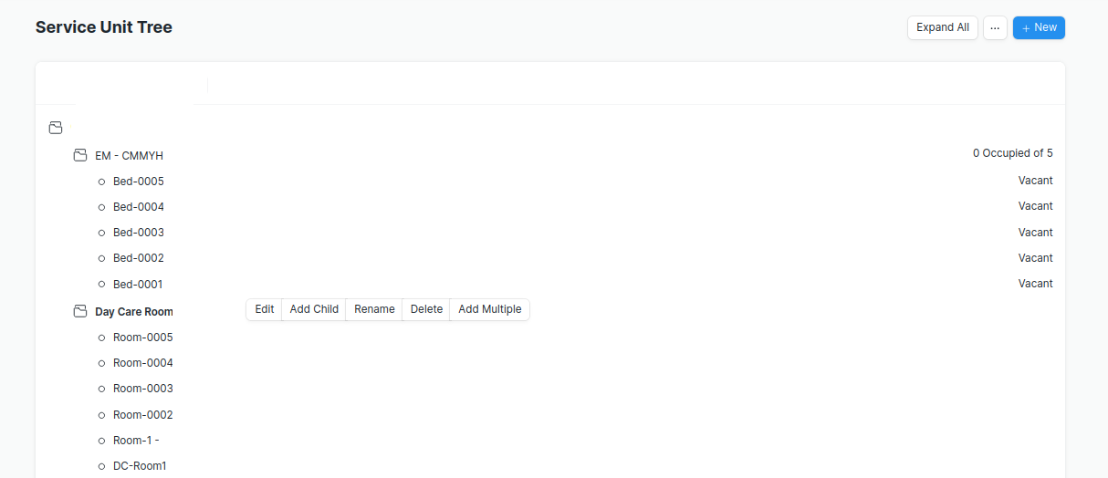Viewport: 1108px width, 478px height.
Task: Select the Room-0003 circle icon
Action: pyautogui.click(x=101, y=389)
